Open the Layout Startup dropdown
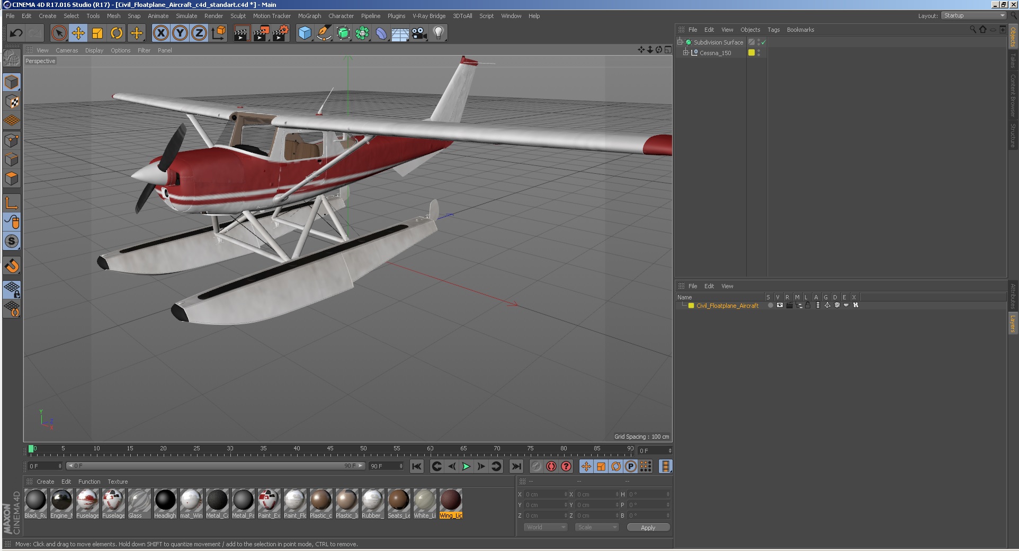The image size is (1019, 551). (973, 15)
